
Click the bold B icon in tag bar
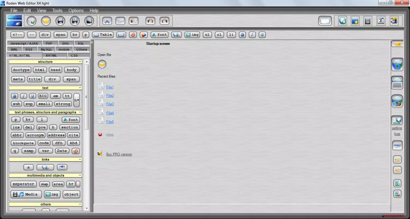tap(242, 35)
